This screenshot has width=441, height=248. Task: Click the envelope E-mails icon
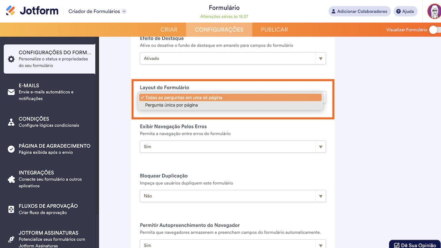tap(11, 92)
